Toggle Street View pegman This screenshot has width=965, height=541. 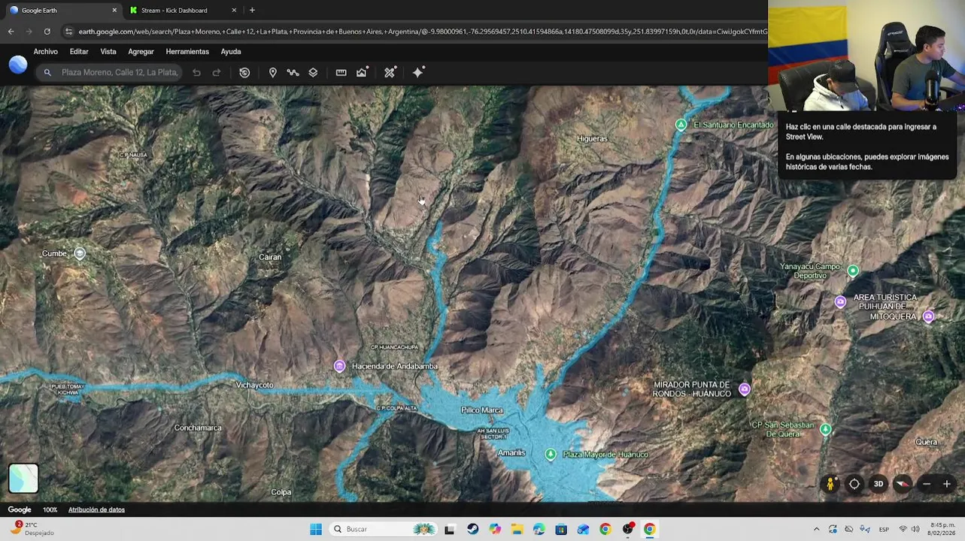830,485
